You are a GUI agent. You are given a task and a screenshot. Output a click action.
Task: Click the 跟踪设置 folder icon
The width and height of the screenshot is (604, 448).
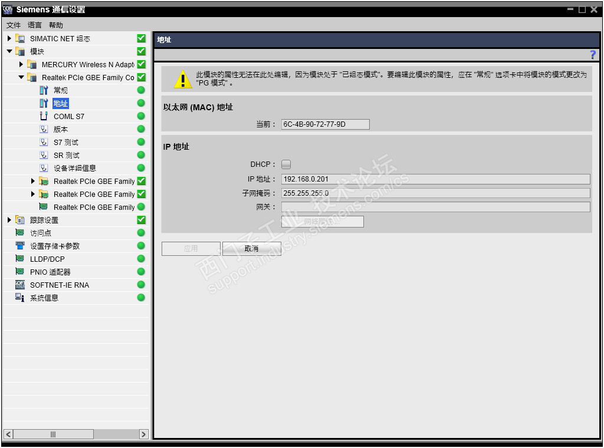click(20, 220)
